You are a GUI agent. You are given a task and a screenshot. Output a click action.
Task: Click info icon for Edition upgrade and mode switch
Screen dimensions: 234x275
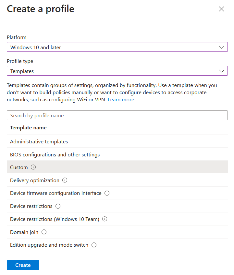pyautogui.click(x=94, y=245)
